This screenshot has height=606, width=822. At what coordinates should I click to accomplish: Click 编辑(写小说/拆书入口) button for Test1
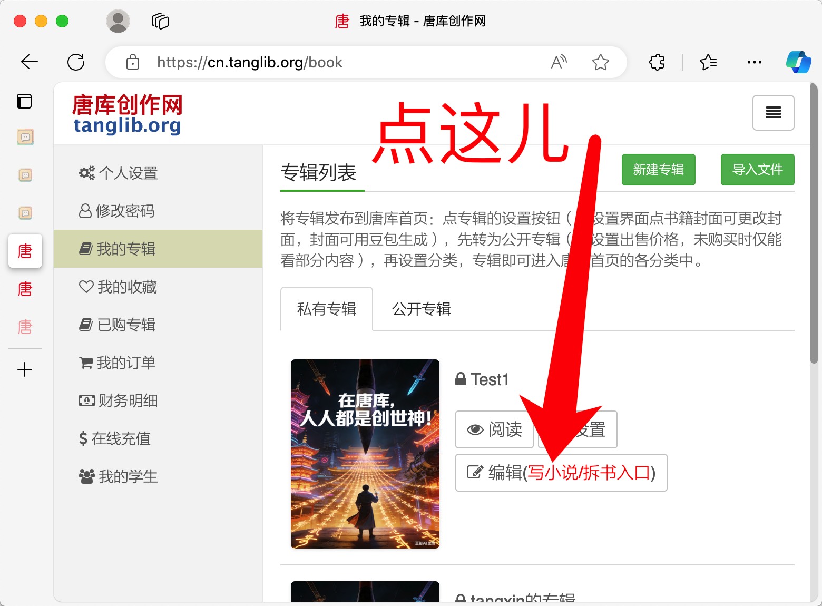(x=561, y=473)
